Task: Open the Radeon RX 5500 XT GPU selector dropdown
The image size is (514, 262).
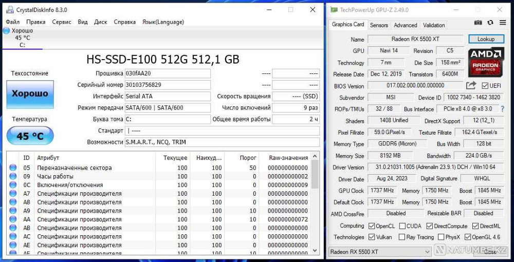Action: pos(380,252)
